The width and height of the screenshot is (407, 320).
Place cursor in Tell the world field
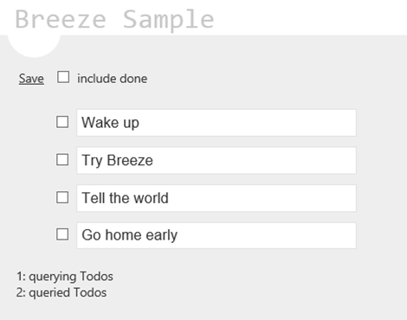tap(216, 198)
